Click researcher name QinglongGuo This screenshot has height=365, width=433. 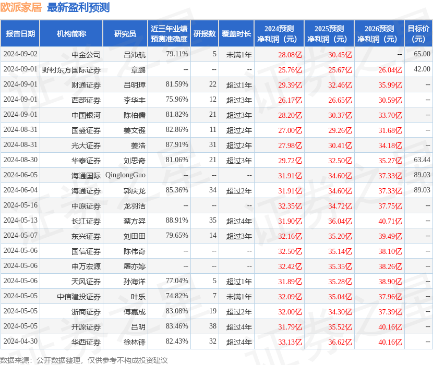(x=125, y=175)
